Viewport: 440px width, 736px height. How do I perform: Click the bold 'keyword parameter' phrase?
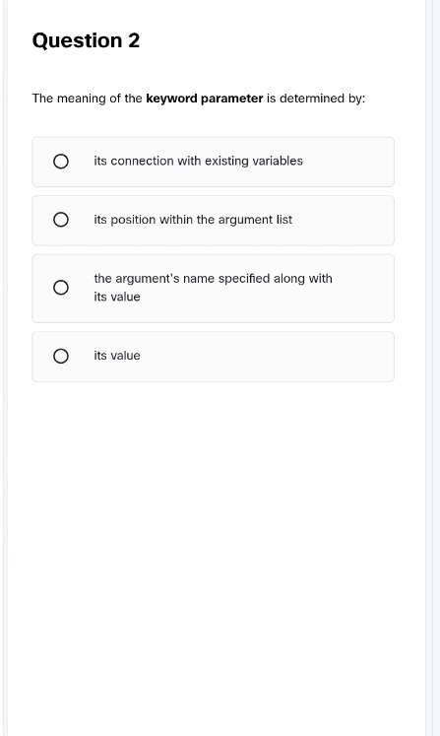click(x=205, y=99)
